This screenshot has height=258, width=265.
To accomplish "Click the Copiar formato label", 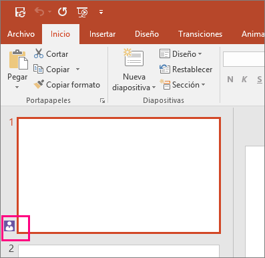I will point(73,85).
